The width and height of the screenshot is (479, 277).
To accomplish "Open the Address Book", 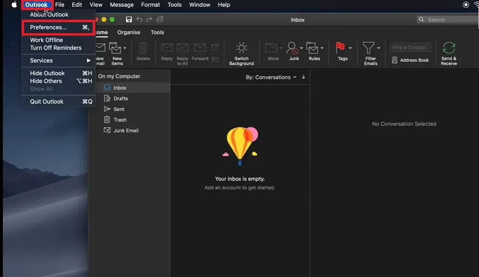I will tap(410, 60).
